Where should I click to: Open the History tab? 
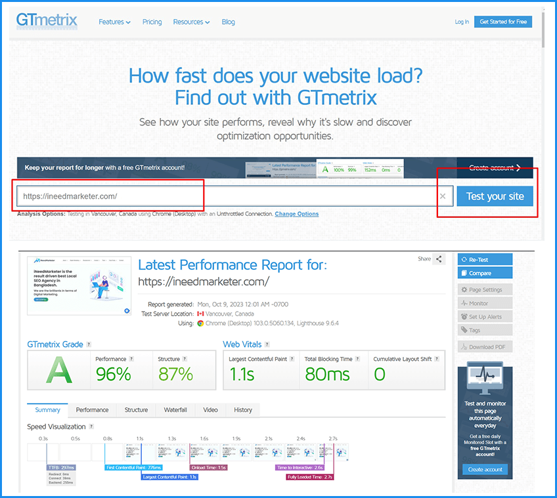243,410
